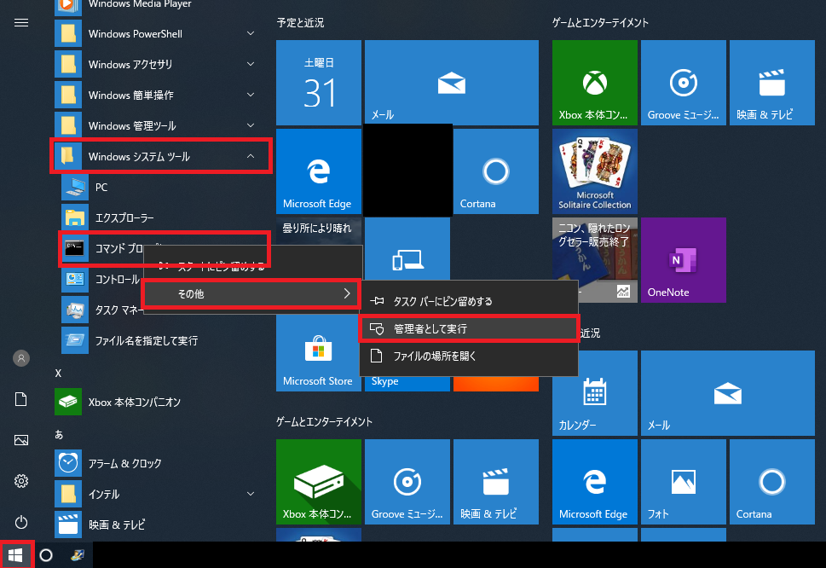Open the top Xbox 本体コン... tile
This screenshot has width=826, height=568.
[595, 83]
